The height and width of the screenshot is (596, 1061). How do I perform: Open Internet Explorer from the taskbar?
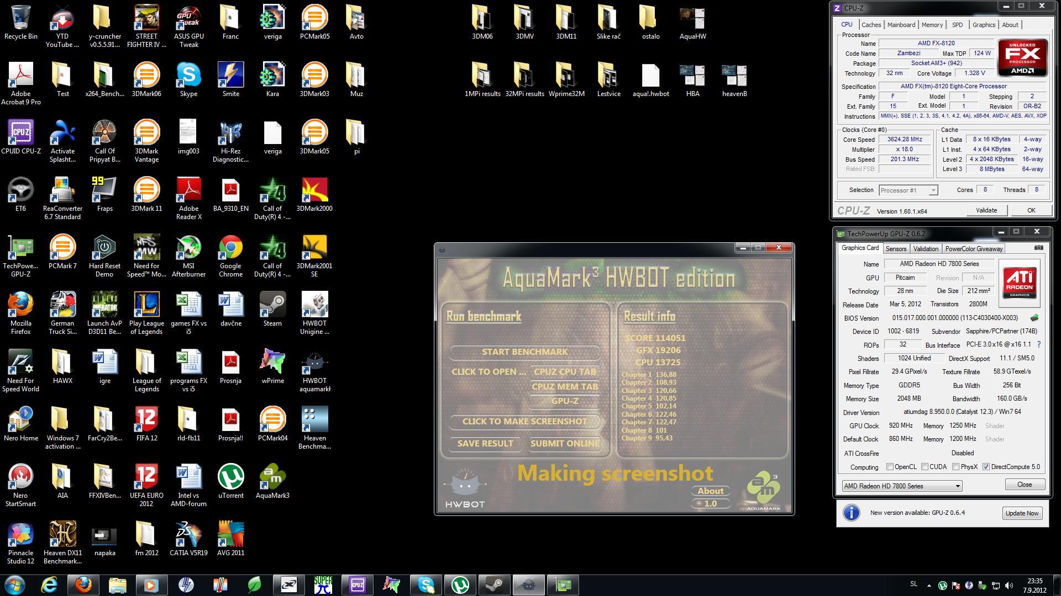(49, 584)
